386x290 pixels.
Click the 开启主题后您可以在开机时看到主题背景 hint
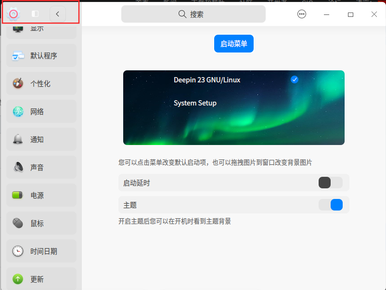coord(175,221)
